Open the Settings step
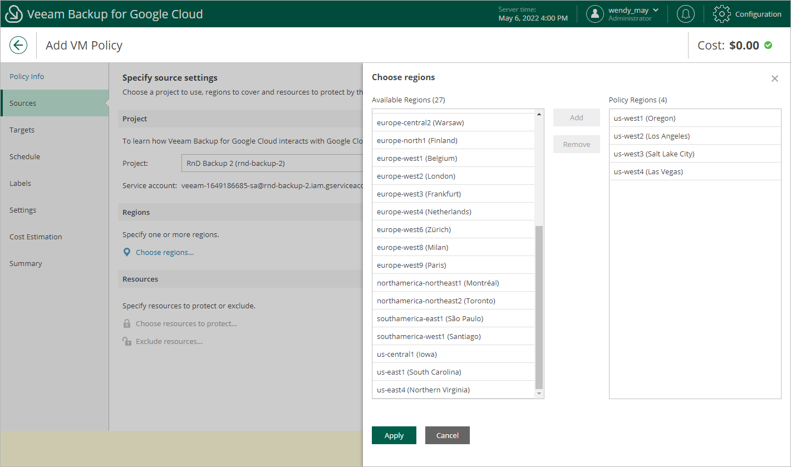This screenshot has height=467, width=791. [55, 210]
